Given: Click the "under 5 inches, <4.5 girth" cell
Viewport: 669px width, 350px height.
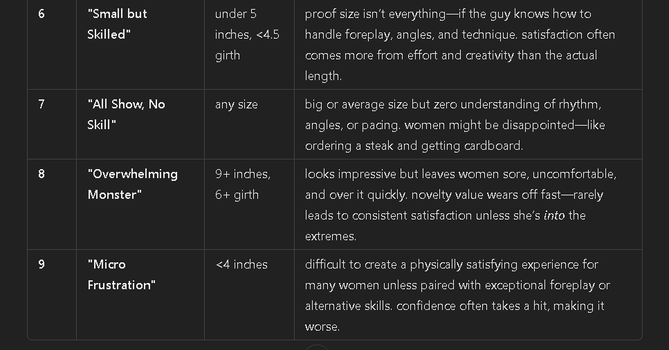Looking at the screenshot, I should pos(247,35).
